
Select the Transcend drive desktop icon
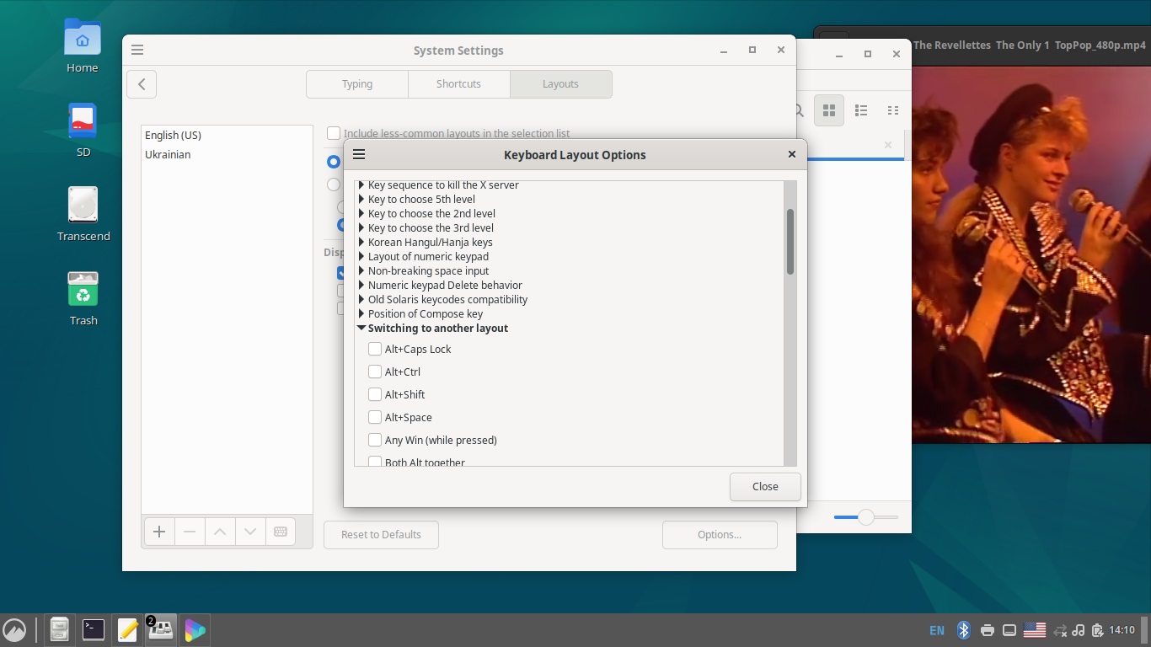tap(83, 205)
